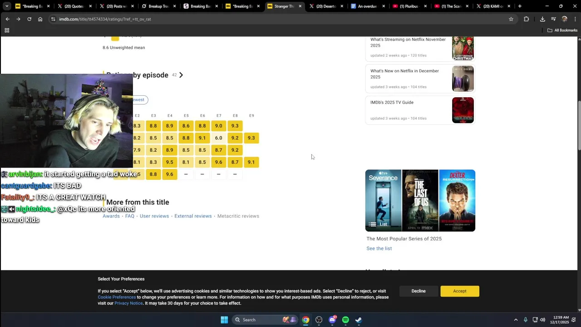This screenshot has width=581, height=327.
Task: Open the Privacy Notice link
Action: point(128,303)
